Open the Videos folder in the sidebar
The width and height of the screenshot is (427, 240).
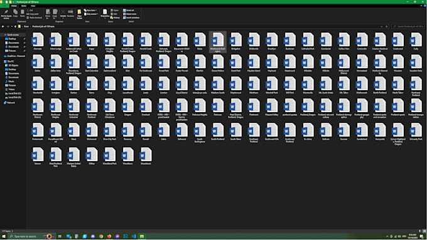[10, 89]
